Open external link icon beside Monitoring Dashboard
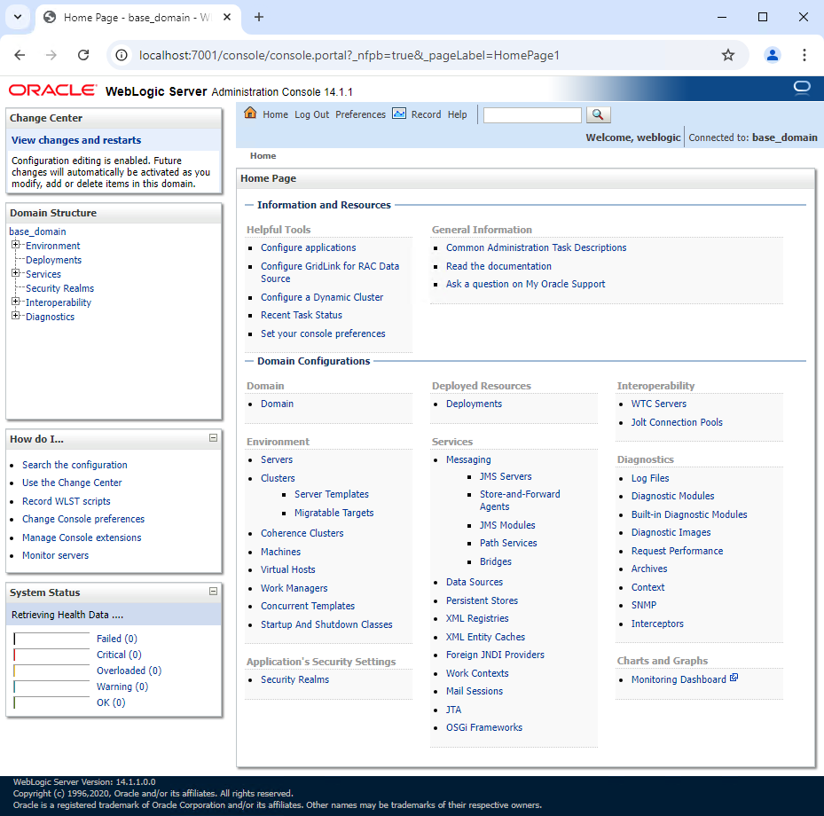The image size is (824, 816). pyautogui.click(x=734, y=678)
